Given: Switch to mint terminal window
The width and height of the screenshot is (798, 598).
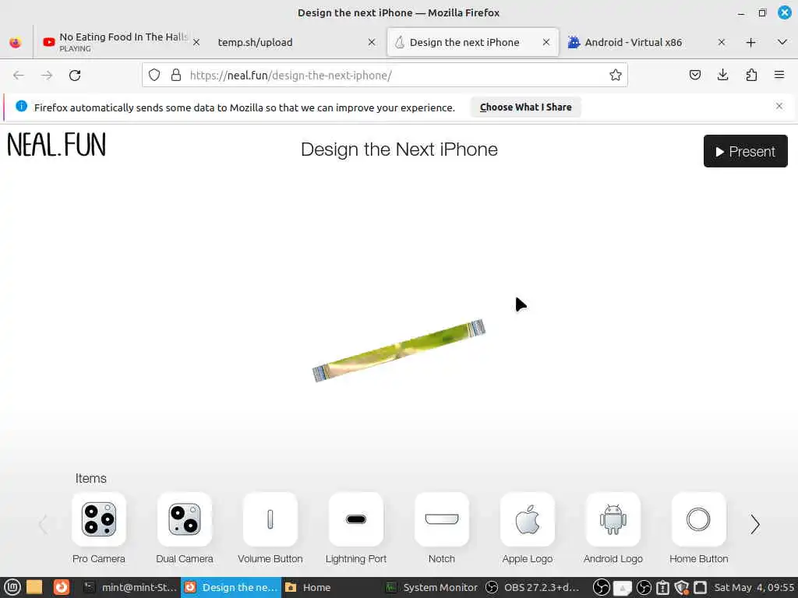Looking at the screenshot, I should tap(130, 587).
